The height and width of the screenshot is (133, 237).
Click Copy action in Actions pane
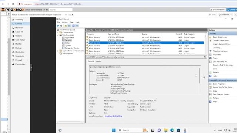215,91
